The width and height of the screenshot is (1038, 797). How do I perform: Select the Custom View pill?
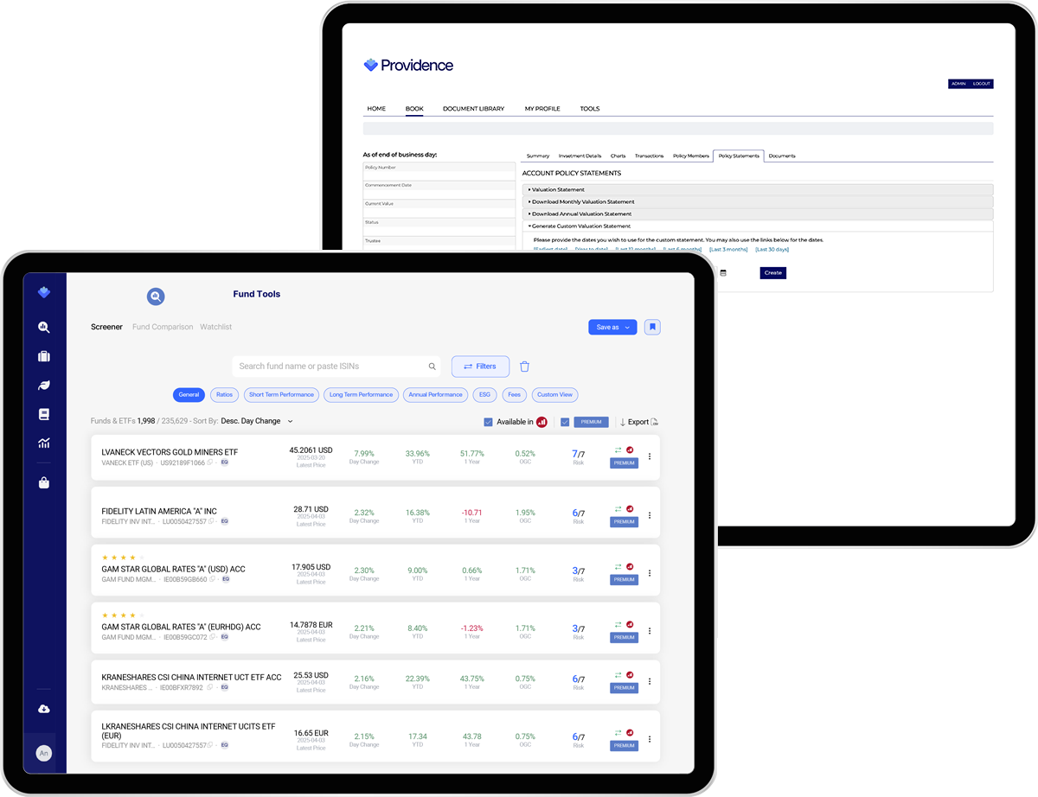[x=554, y=394]
